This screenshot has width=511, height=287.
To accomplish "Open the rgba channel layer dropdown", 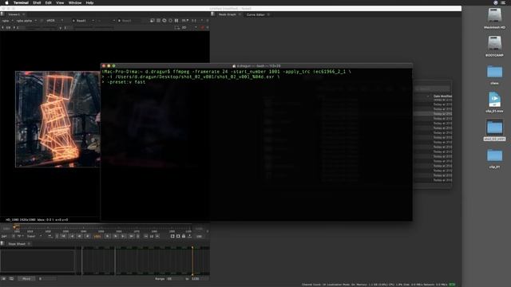I will click(7, 21).
